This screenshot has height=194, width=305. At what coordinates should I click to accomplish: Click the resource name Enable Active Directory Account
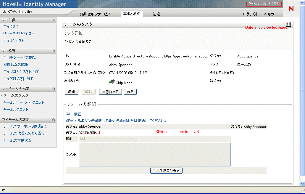158,56
